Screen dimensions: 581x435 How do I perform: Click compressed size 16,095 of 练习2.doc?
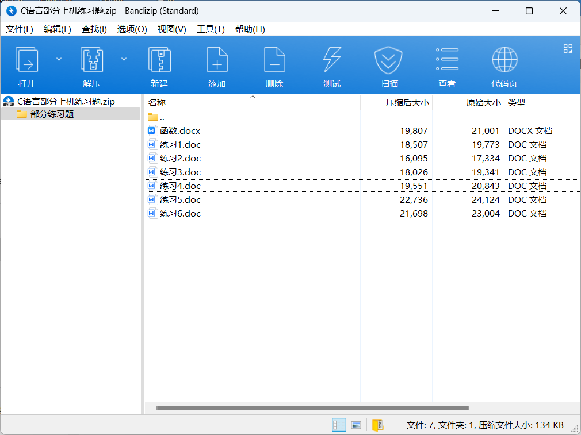(414, 159)
